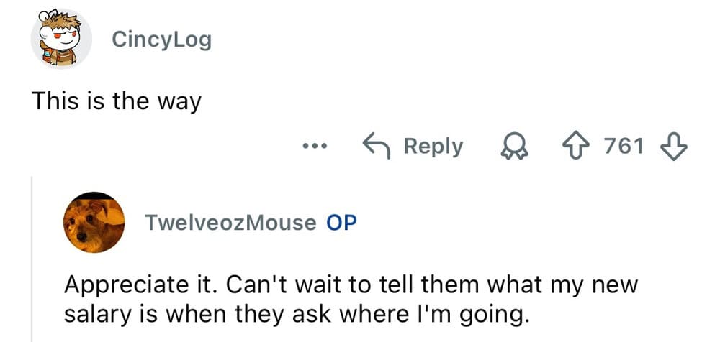Visit the TwelveozMouse username link
This screenshot has height=342, width=720.
tap(230, 223)
